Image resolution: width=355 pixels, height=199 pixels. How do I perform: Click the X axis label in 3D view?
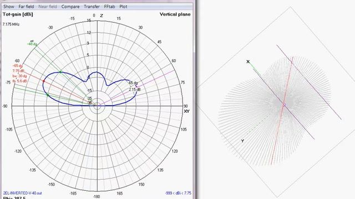[x=248, y=61]
